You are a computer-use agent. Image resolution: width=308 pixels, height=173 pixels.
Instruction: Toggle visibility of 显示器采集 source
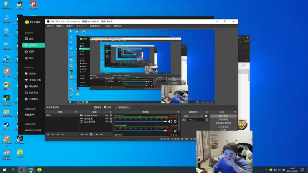pos(107,121)
